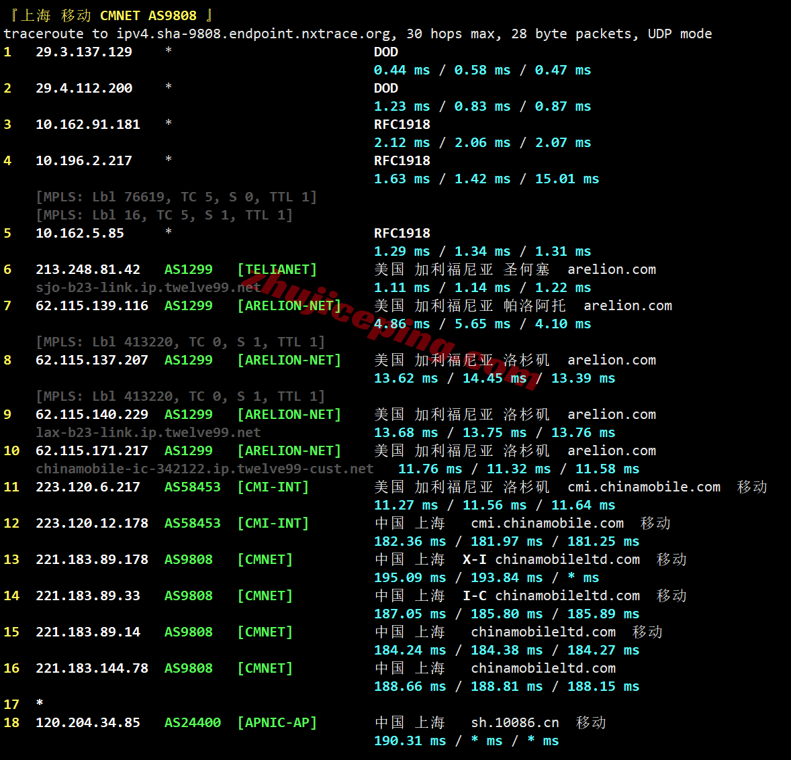Click latency value 195.09 ms
The width and height of the screenshot is (791, 760).
410,579
